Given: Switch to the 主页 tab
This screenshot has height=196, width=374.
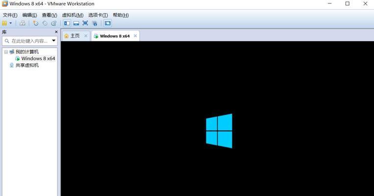Looking at the screenshot, I should [75, 36].
